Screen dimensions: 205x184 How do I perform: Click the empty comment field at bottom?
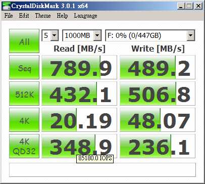pos(102,170)
